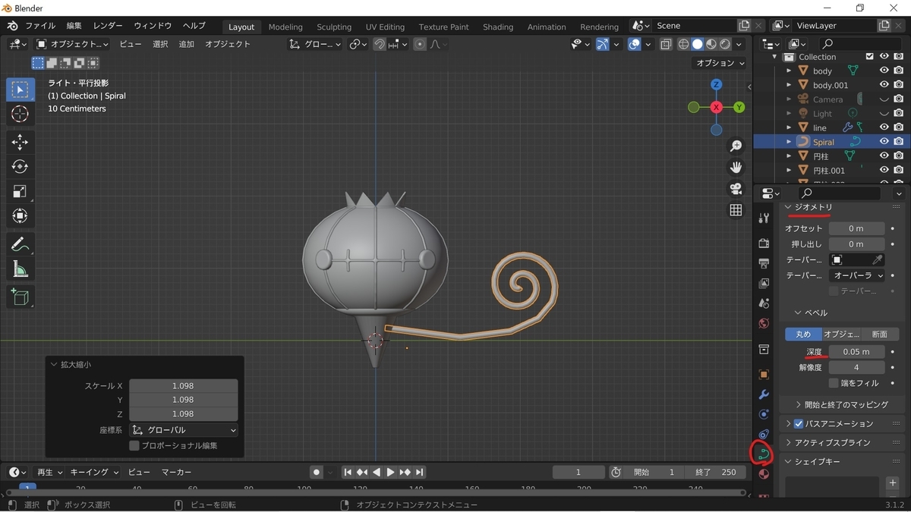
Task: Select the Cursor tool in the toolbar
Action: coord(20,115)
